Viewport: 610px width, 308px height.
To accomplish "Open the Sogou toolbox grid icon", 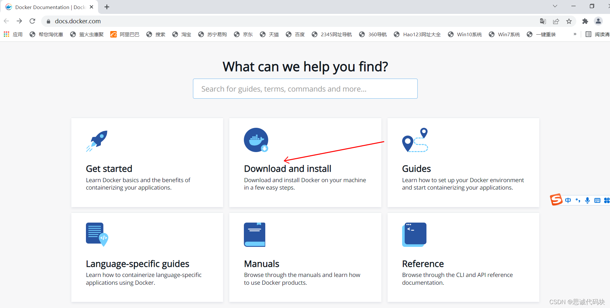I will 607,201.
